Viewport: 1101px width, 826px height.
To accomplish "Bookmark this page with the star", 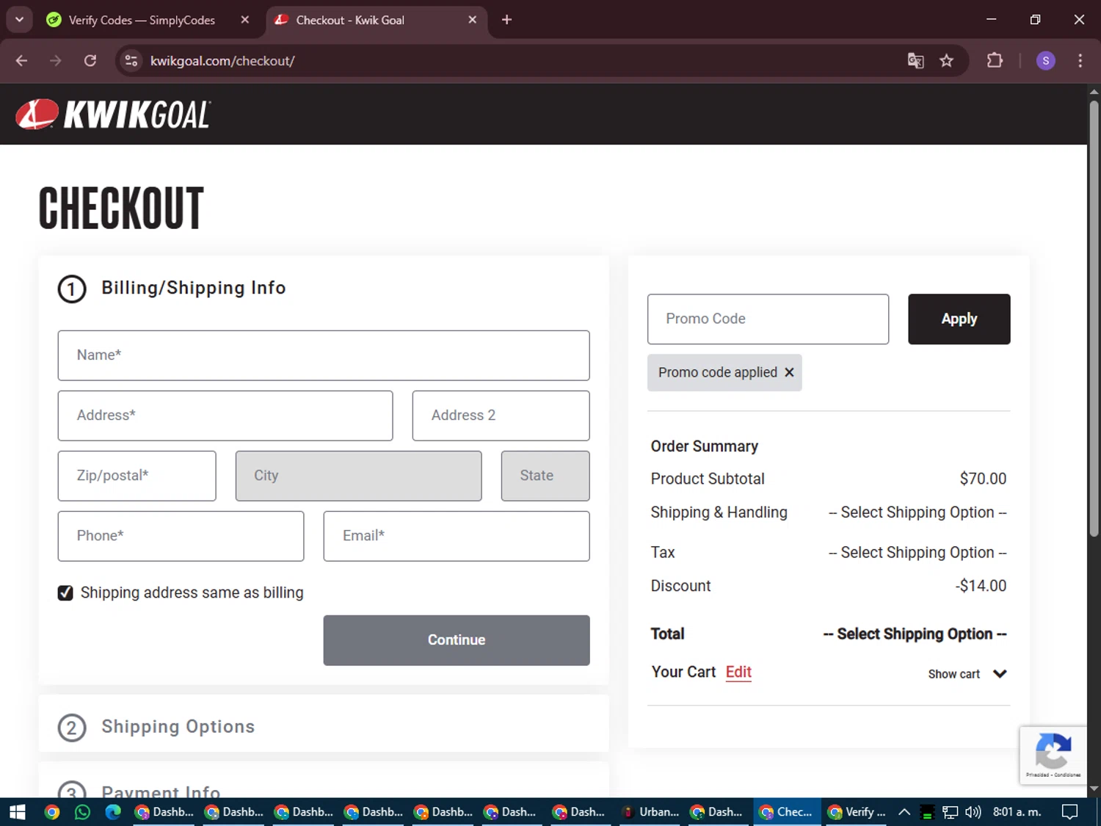I will 947,61.
